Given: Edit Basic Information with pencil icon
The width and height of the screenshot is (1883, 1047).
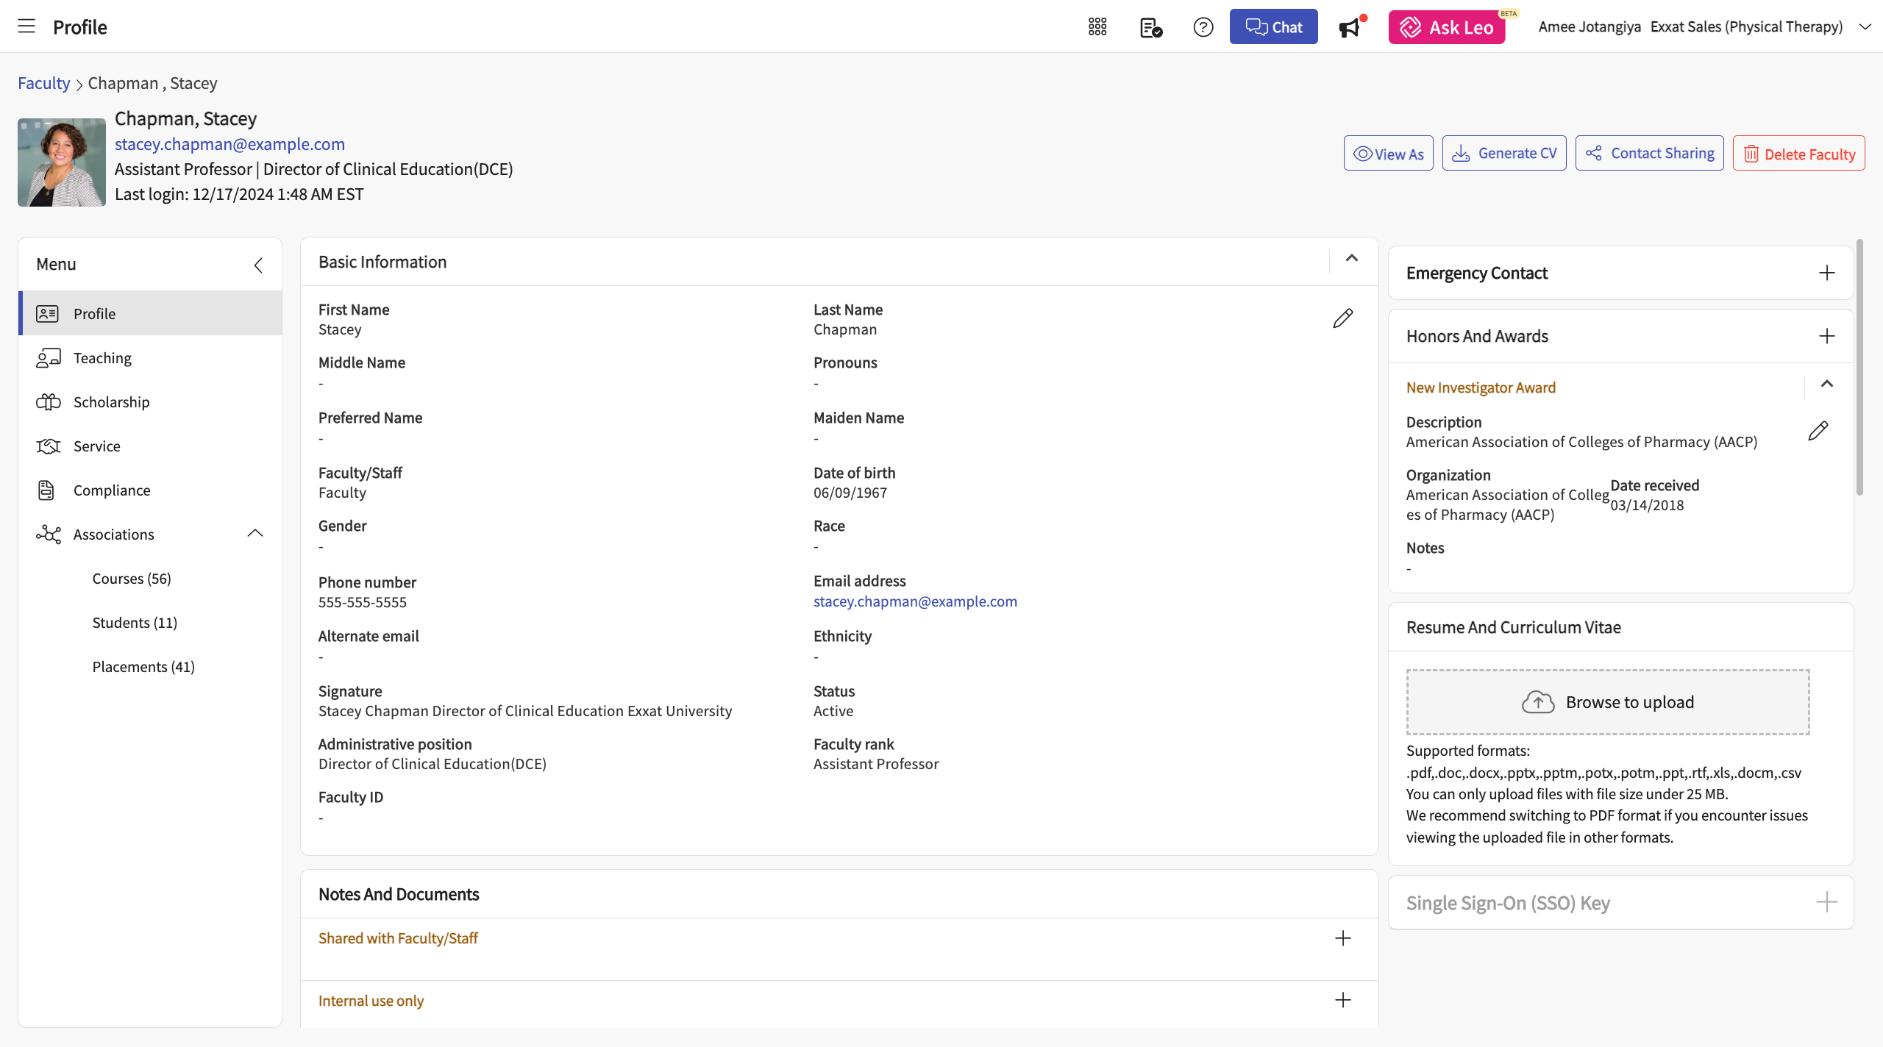Looking at the screenshot, I should click(1342, 318).
